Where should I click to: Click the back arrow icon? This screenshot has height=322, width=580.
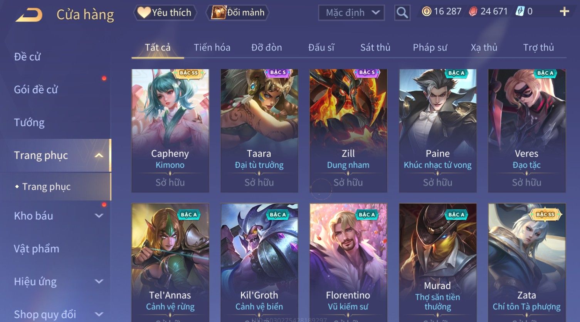(29, 15)
